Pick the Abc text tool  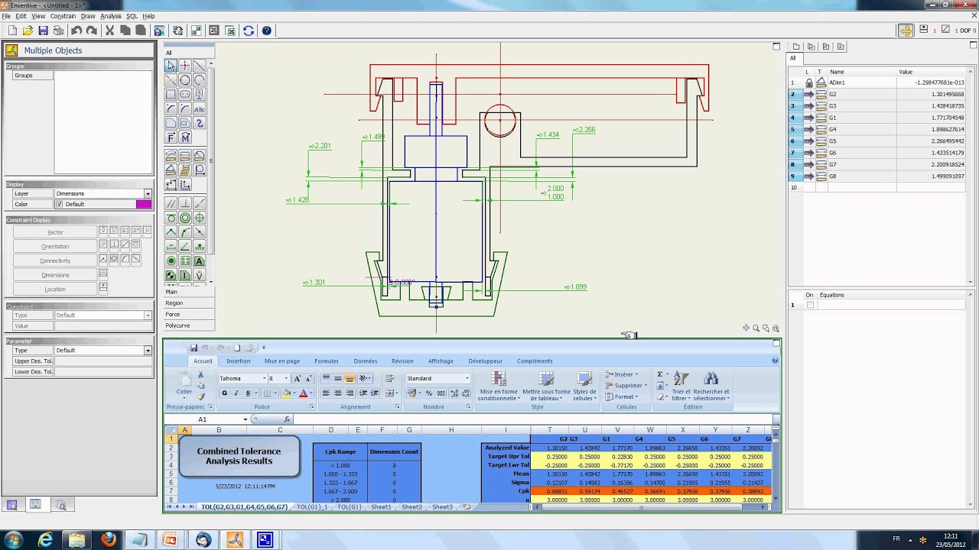click(199, 108)
